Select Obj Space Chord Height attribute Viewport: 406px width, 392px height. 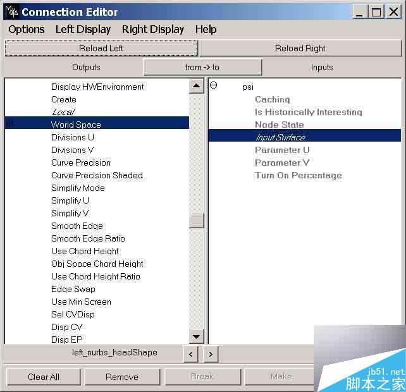[x=97, y=264]
